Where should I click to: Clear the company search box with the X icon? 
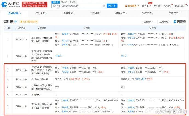coord(104,6)
